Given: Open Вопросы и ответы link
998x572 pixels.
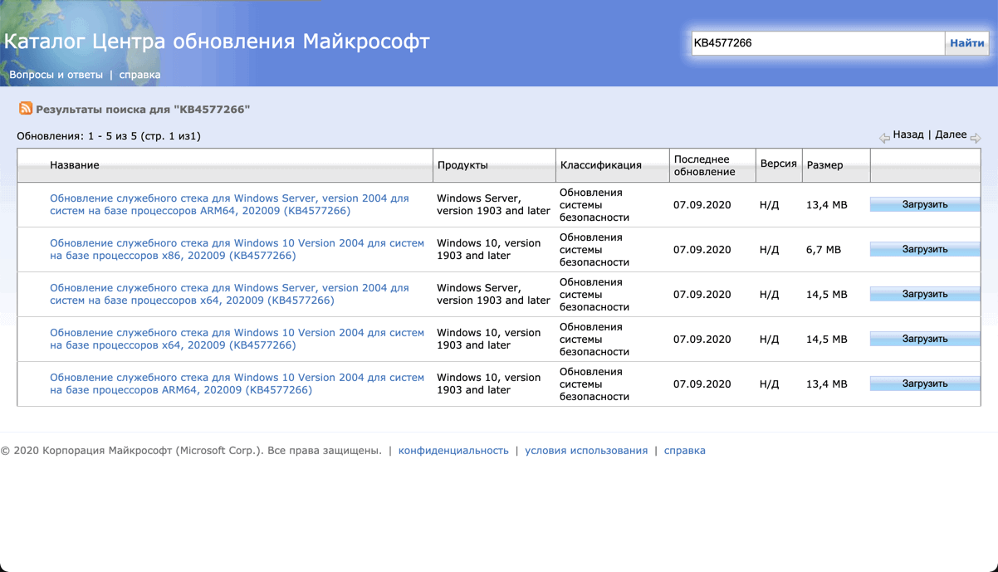Looking at the screenshot, I should [56, 75].
